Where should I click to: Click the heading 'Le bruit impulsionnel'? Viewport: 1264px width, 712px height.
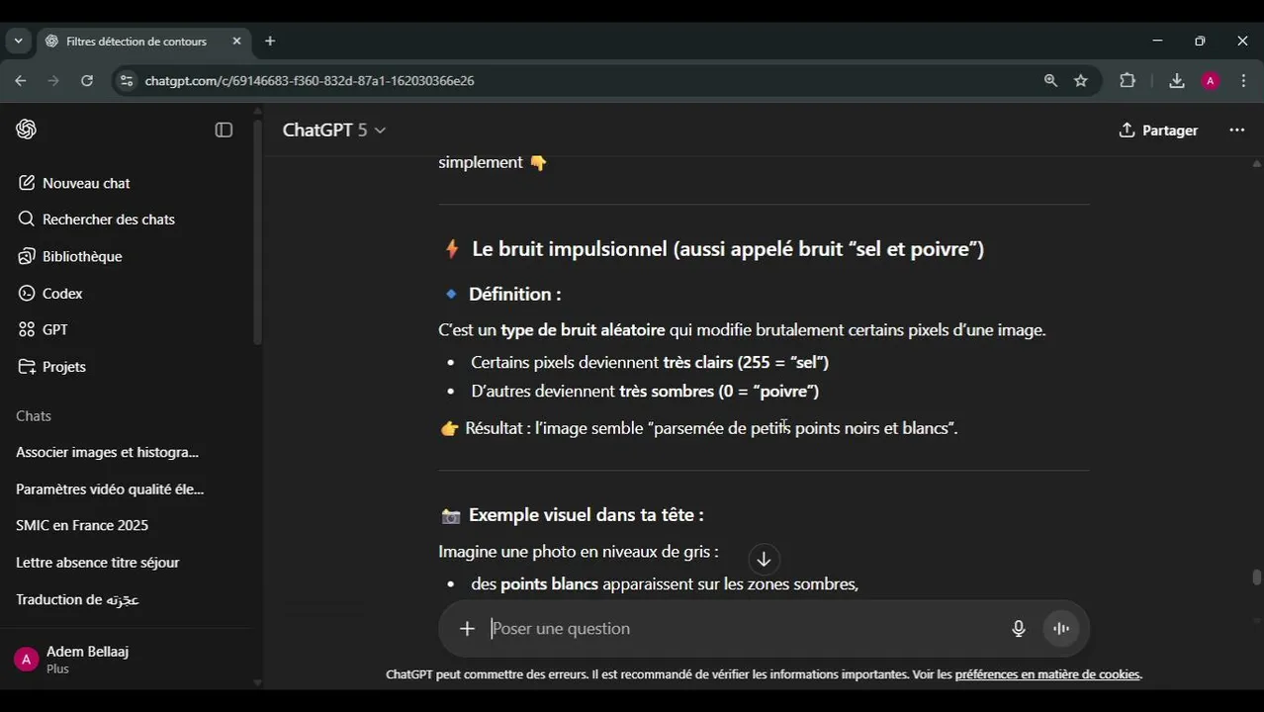(x=728, y=249)
